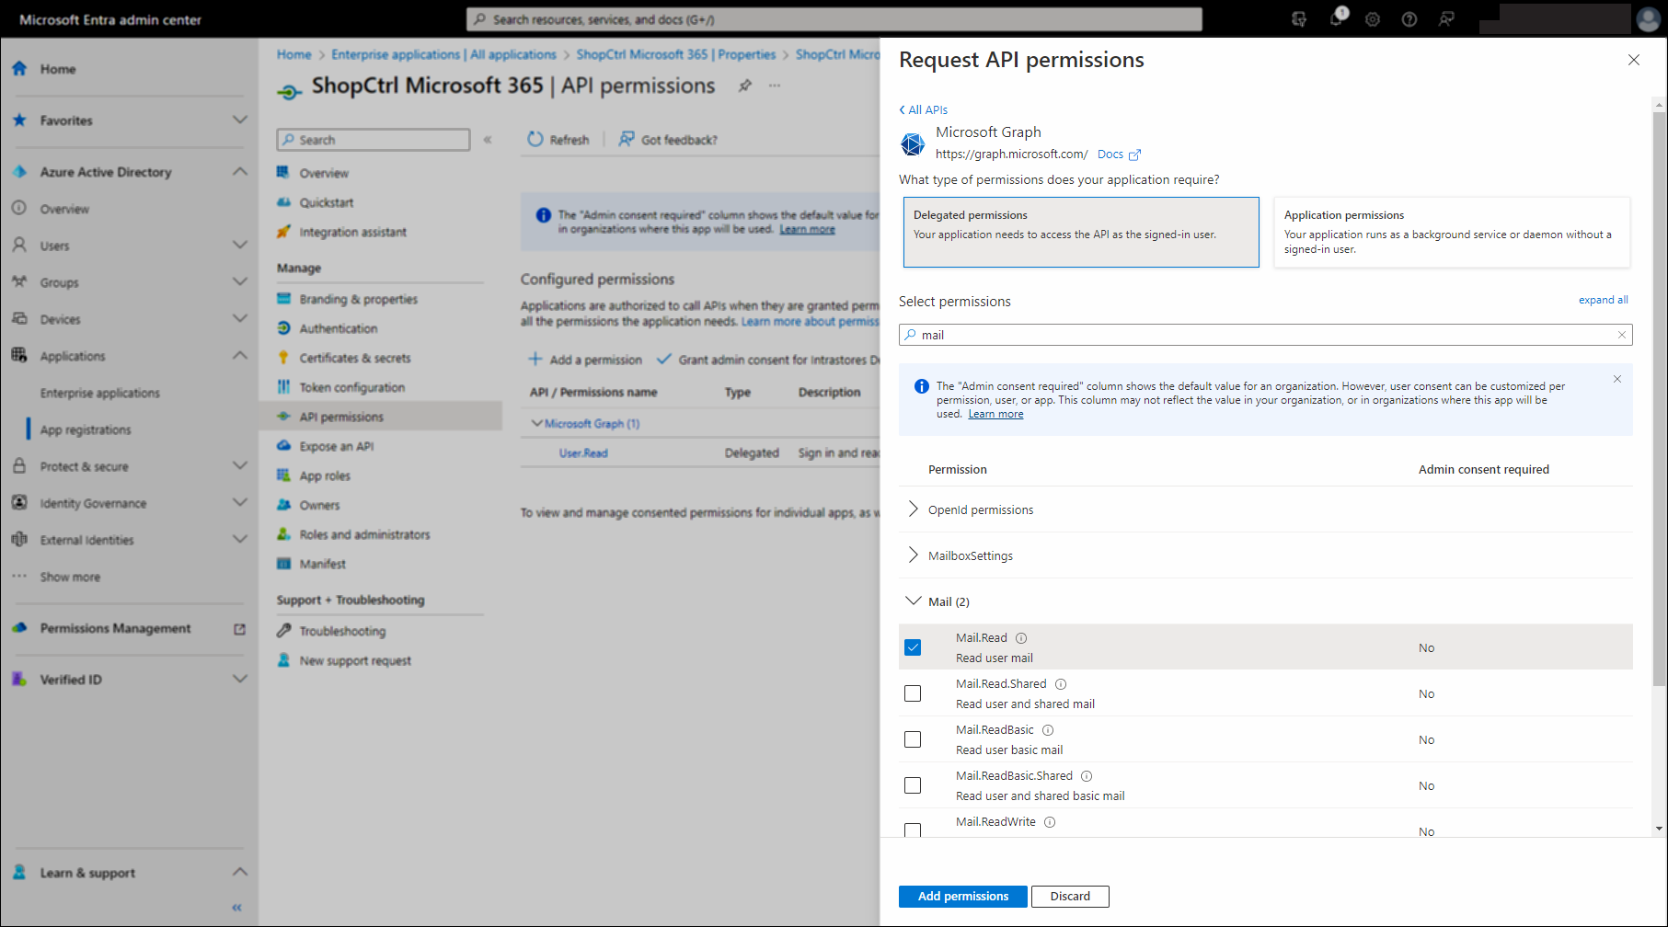This screenshot has width=1668, height=927.
Task: Expand the Favorites chevron in sidebar
Action: coord(240,120)
